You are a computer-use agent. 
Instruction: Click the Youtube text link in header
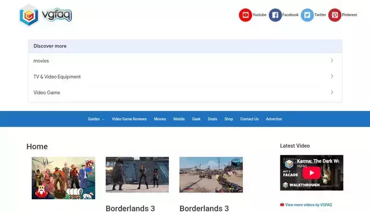click(260, 15)
